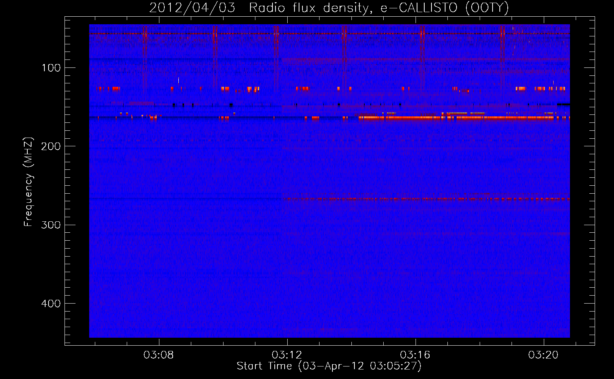Click the 'Start Time (03-Apr-12 03:05:27)' label

point(329,366)
